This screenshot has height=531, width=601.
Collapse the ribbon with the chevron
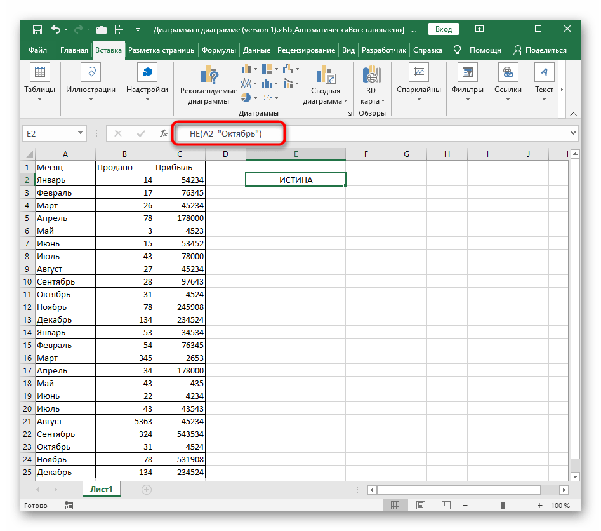[x=574, y=114]
